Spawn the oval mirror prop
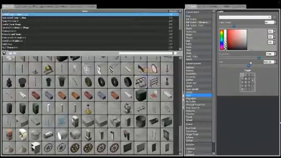The image size is (281, 158). pos(154,69)
